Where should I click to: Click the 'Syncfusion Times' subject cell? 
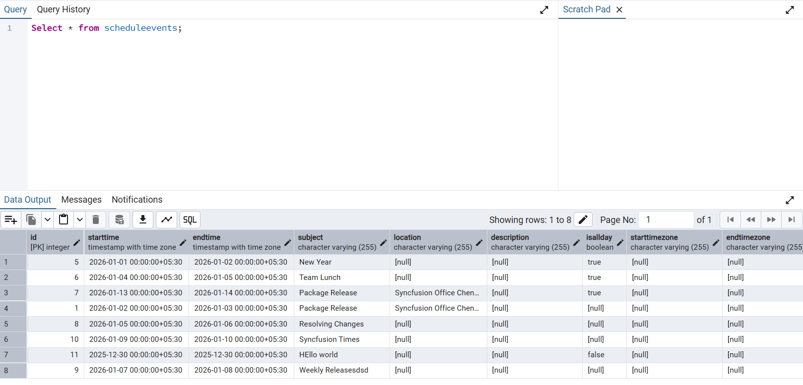pos(342,339)
